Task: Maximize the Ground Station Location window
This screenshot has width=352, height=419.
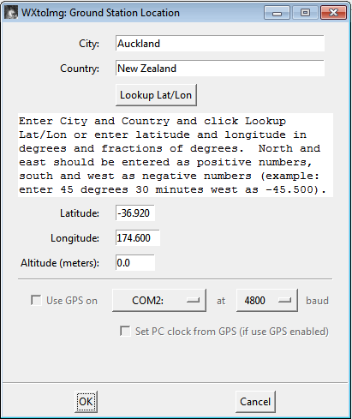Action: coord(305,13)
